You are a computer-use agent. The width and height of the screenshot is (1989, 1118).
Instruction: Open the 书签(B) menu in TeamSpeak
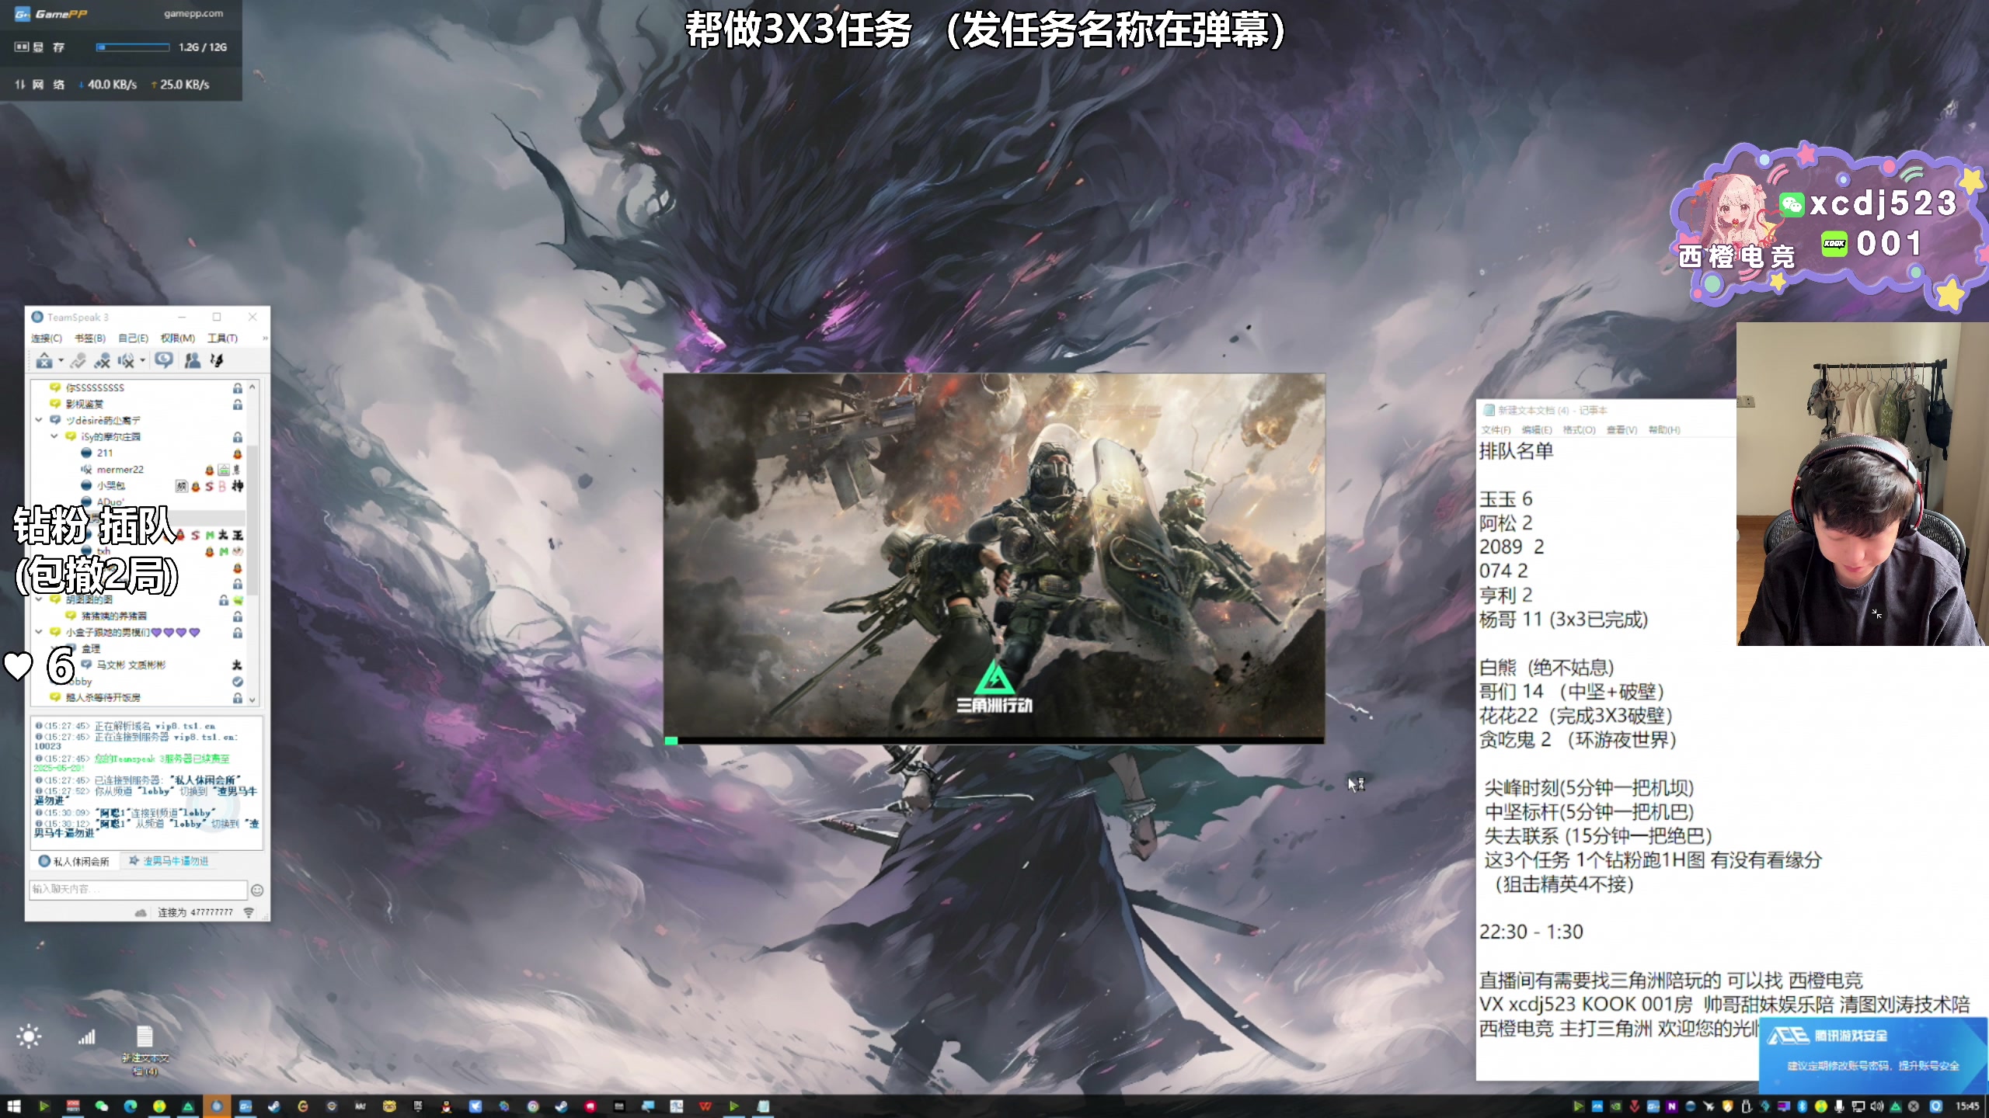click(x=90, y=339)
